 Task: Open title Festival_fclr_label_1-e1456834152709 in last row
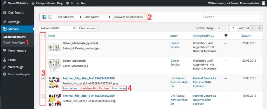[x=89, y=96]
